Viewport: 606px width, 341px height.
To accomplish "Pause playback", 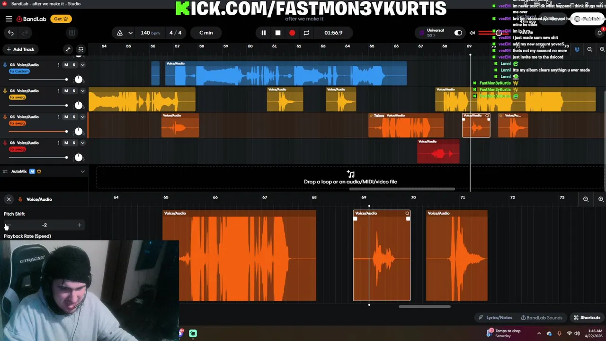I will point(264,33).
